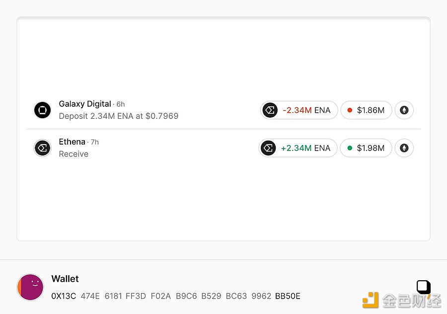
Task: Select the wallet address starting 0X13C
Action: 176,296
